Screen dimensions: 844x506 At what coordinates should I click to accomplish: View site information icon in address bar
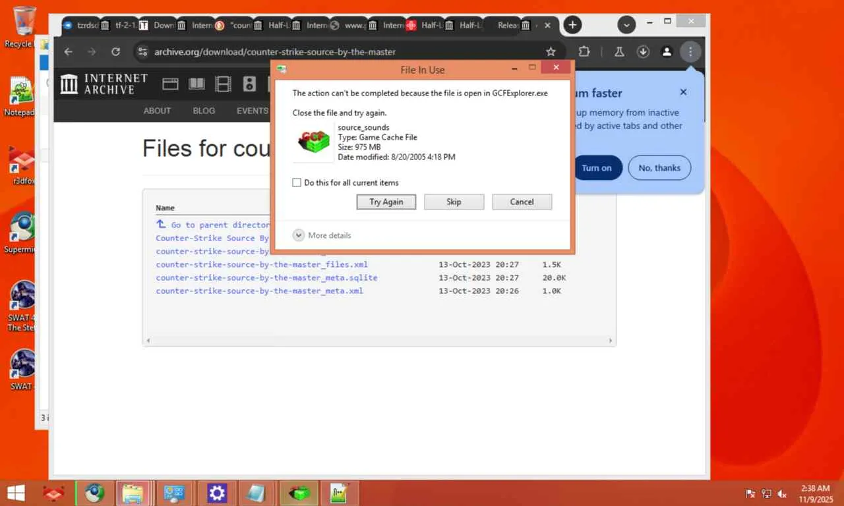[142, 51]
